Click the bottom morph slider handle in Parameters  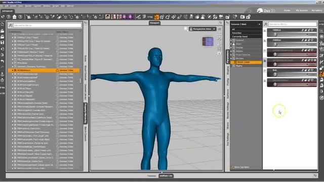[275, 84]
